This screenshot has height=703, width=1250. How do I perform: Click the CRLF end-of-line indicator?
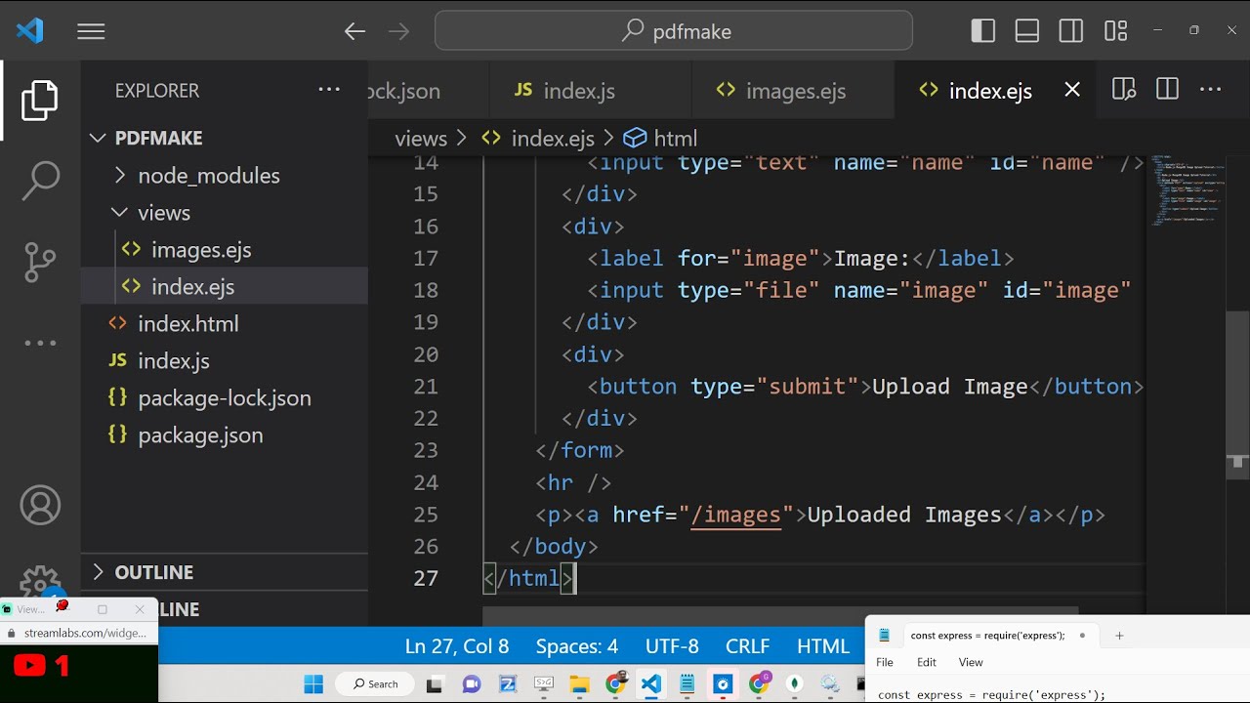pyautogui.click(x=747, y=646)
